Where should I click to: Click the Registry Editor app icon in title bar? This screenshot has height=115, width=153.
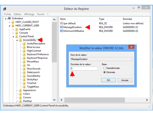click(5, 9)
